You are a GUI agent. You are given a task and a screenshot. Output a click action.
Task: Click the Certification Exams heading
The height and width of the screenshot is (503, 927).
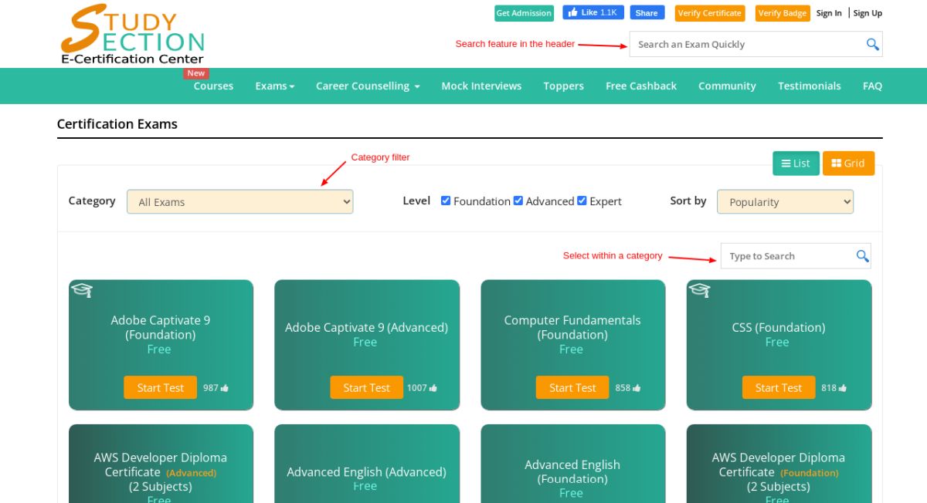pos(117,124)
